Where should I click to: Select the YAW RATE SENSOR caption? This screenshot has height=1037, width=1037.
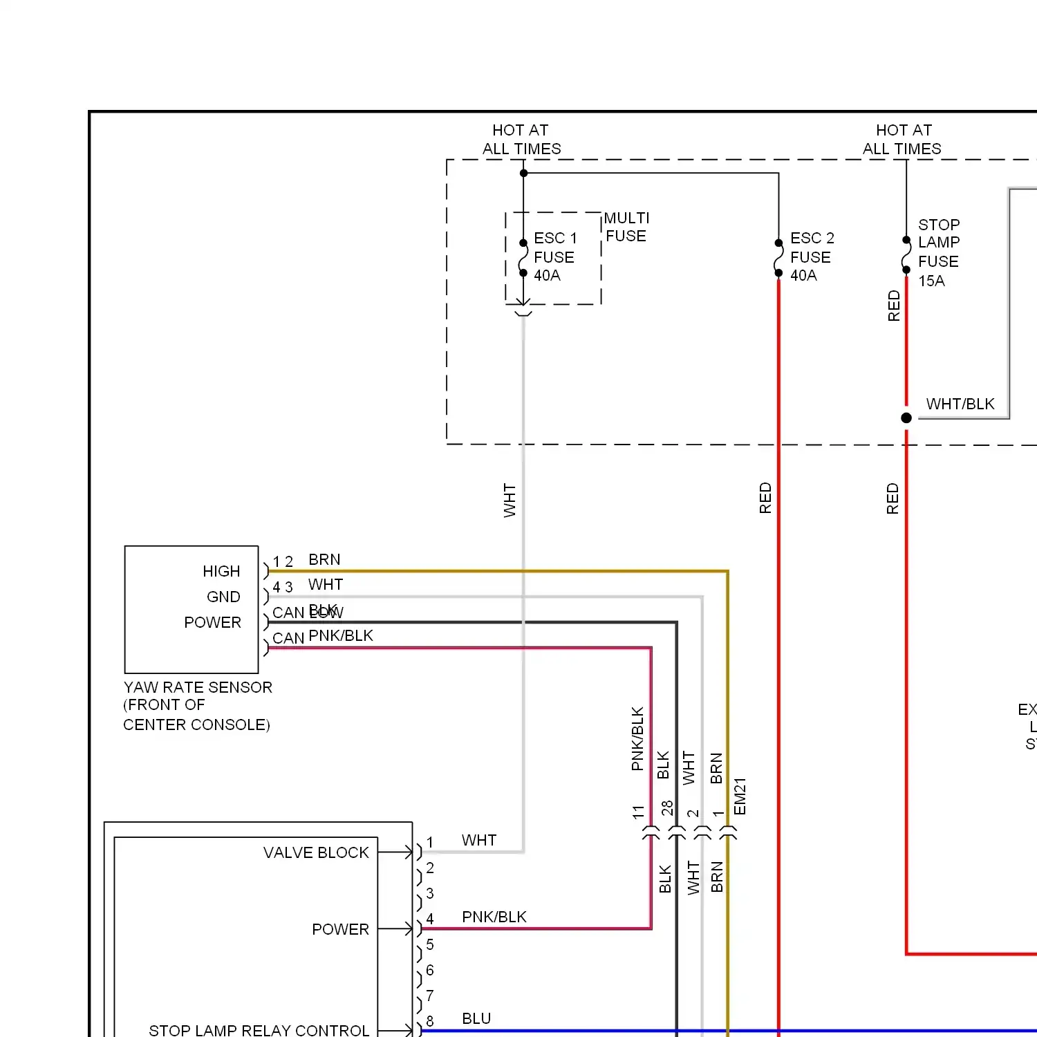click(x=198, y=706)
